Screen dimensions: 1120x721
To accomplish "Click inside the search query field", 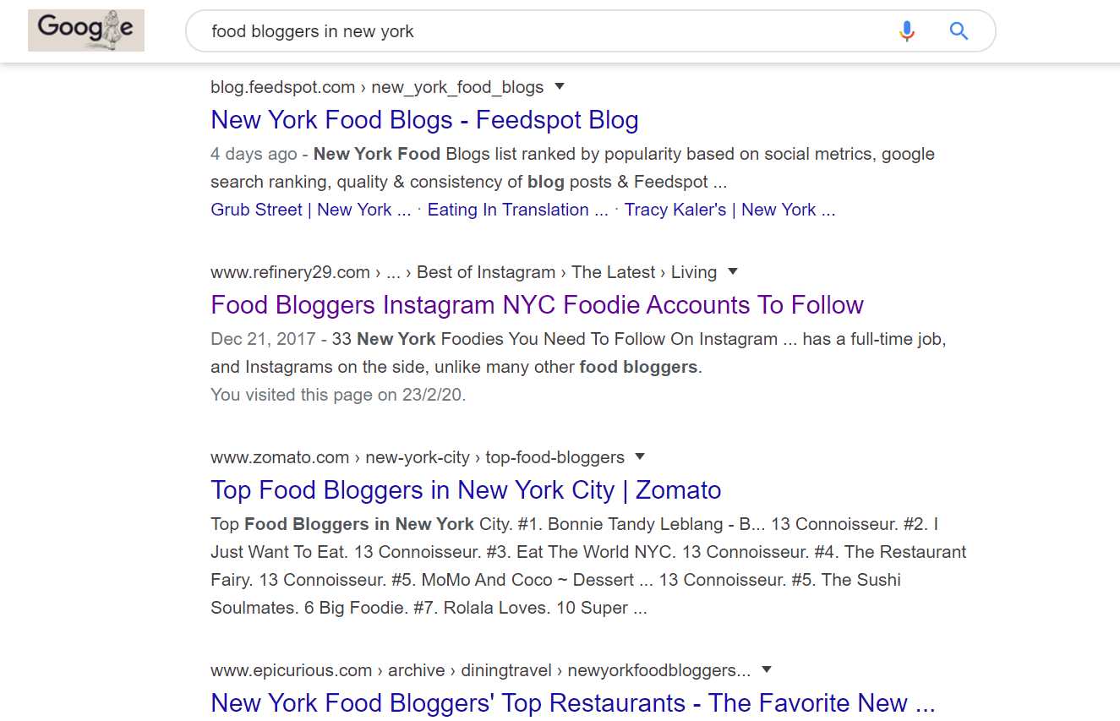I will tap(541, 32).
